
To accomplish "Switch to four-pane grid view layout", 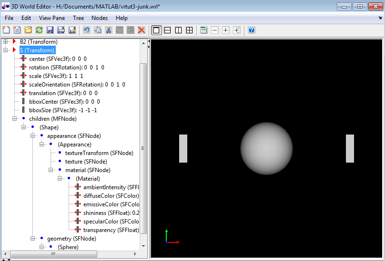I will 189,30.
